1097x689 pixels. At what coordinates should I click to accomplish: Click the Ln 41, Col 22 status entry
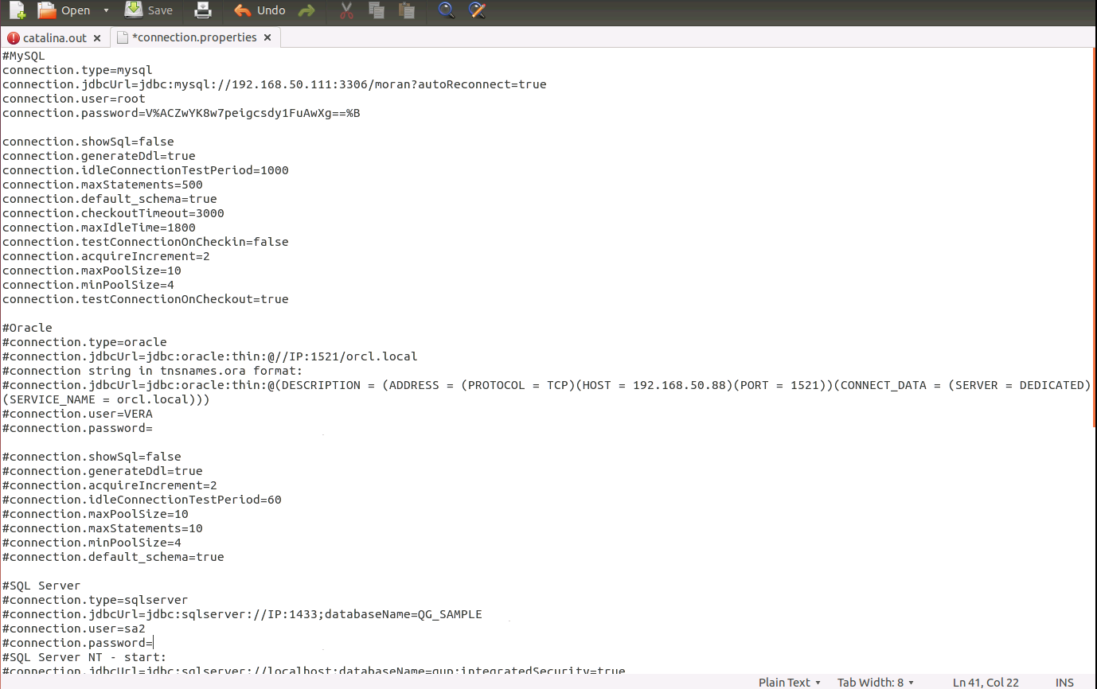[x=986, y=682]
